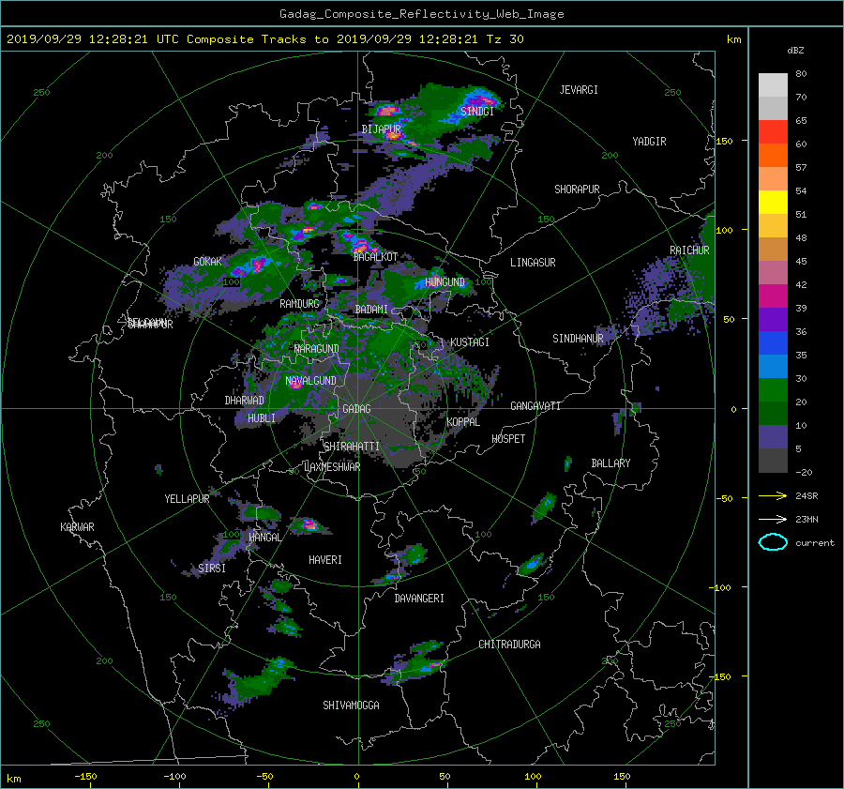Viewport: 844px width, 789px height.
Task: Click the storm cell echo near SINDGI
Action: pyautogui.click(x=481, y=100)
